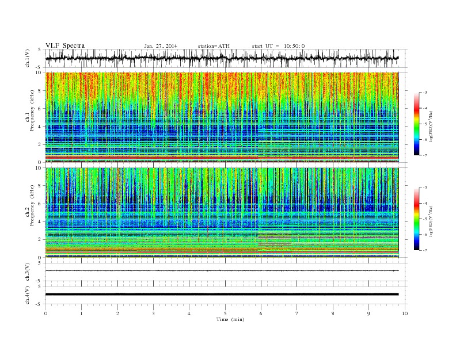This screenshot has height=352, width=456.
Task: Click the ch.1 waveform trace panel
Action: [226, 58]
